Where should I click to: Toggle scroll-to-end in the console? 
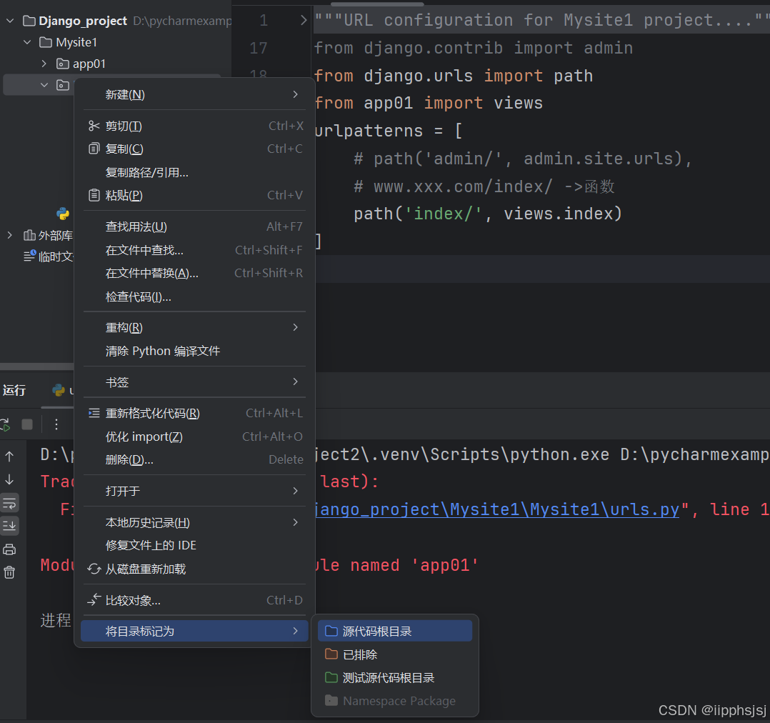point(9,526)
